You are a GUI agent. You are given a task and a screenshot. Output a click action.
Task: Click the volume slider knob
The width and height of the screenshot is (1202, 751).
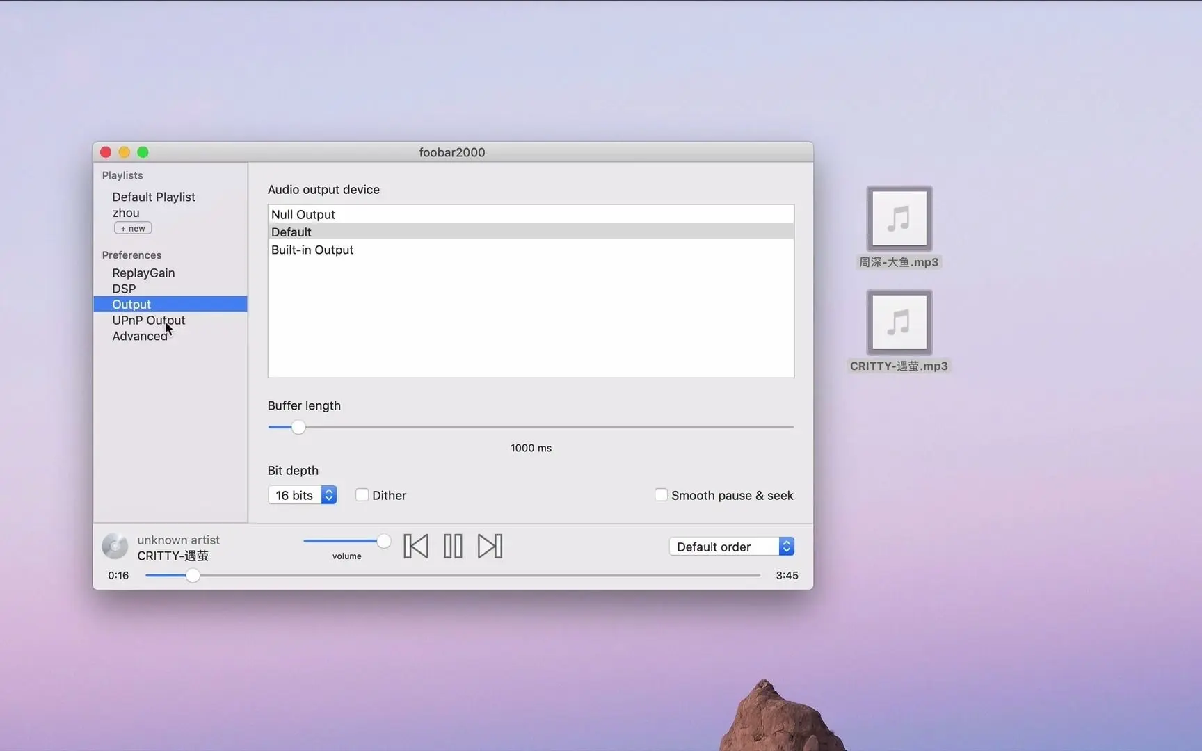click(383, 541)
